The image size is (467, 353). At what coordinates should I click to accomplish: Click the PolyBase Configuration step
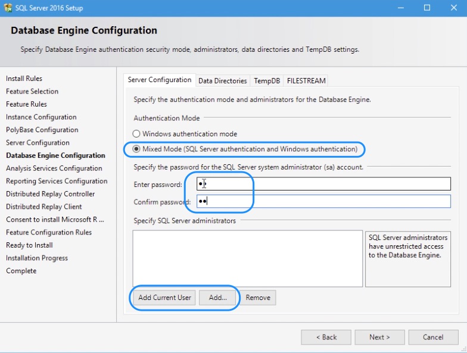(42, 130)
